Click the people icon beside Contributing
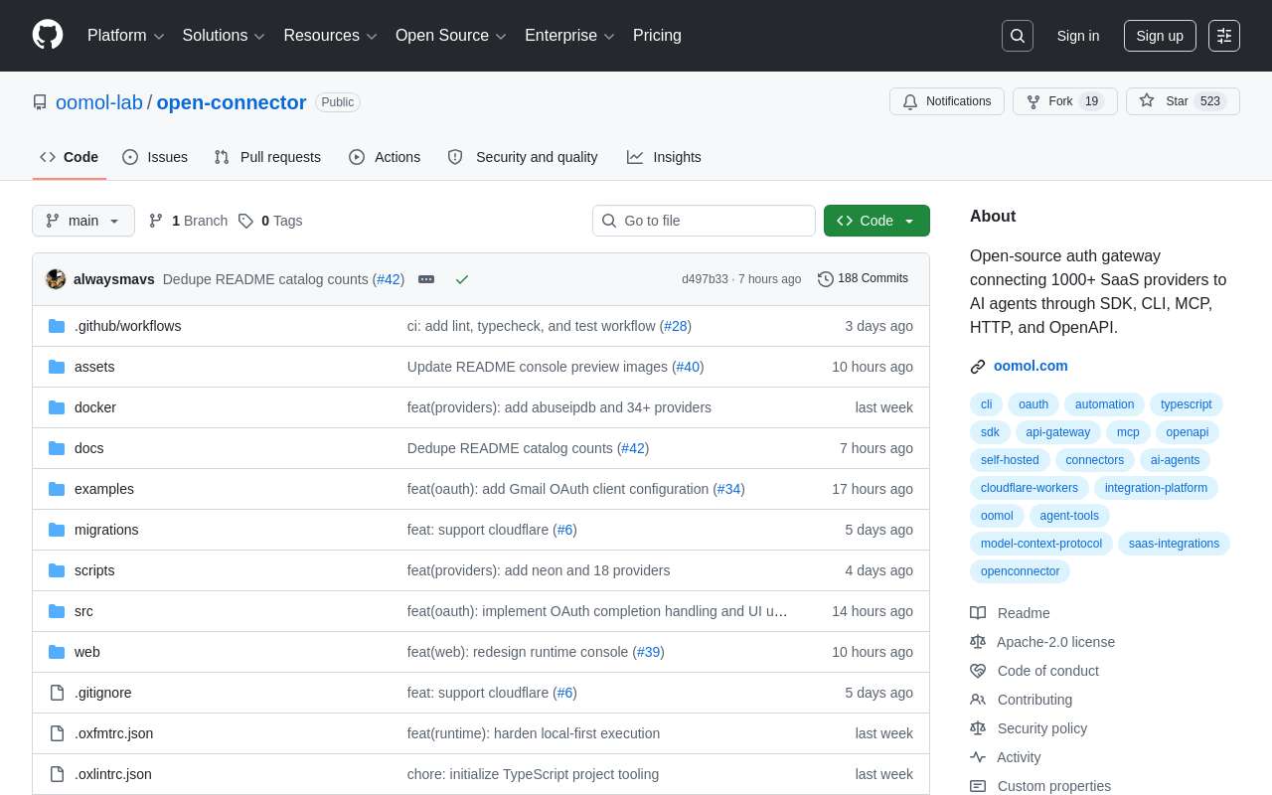1272x795 pixels. pyautogui.click(x=978, y=700)
